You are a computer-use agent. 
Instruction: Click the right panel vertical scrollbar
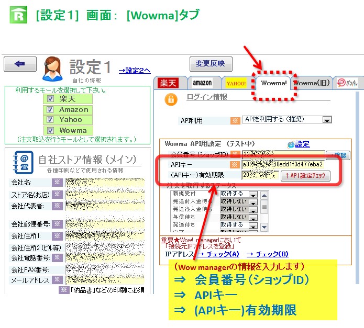357,188
